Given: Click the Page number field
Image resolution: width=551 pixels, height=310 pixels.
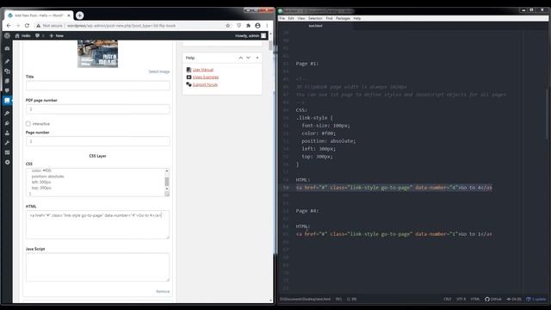Looking at the screenshot, I should point(97,141).
